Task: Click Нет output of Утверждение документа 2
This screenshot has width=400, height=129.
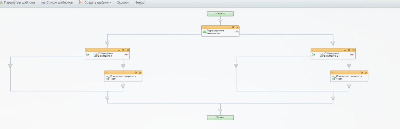Action: 352,54
